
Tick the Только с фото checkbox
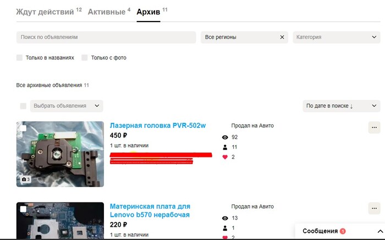click(x=85, y=58)
